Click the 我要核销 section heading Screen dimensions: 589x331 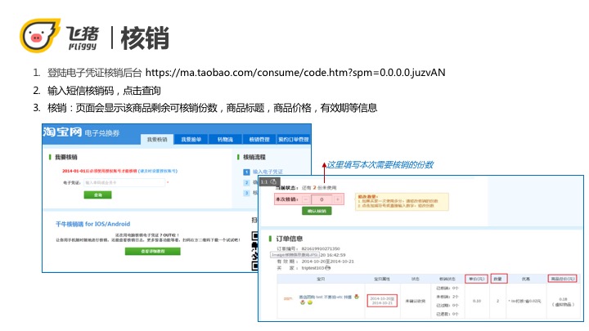point(66,157)
